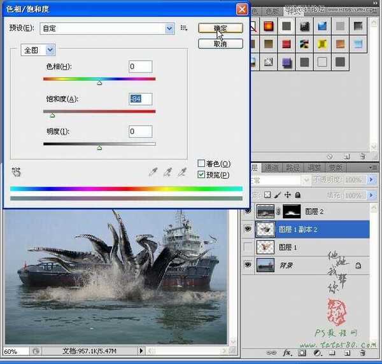382x364 pixels.
Task: Switch to the 路径 (Paths) tab
Action: pos(292,167)
